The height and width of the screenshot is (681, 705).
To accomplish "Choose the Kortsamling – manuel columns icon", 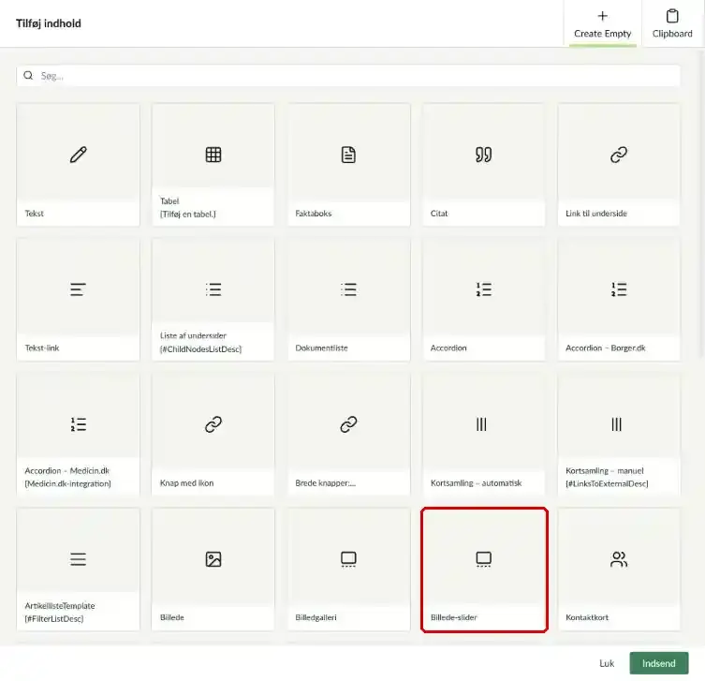I will pyautogui.click(x=616, y=424).
